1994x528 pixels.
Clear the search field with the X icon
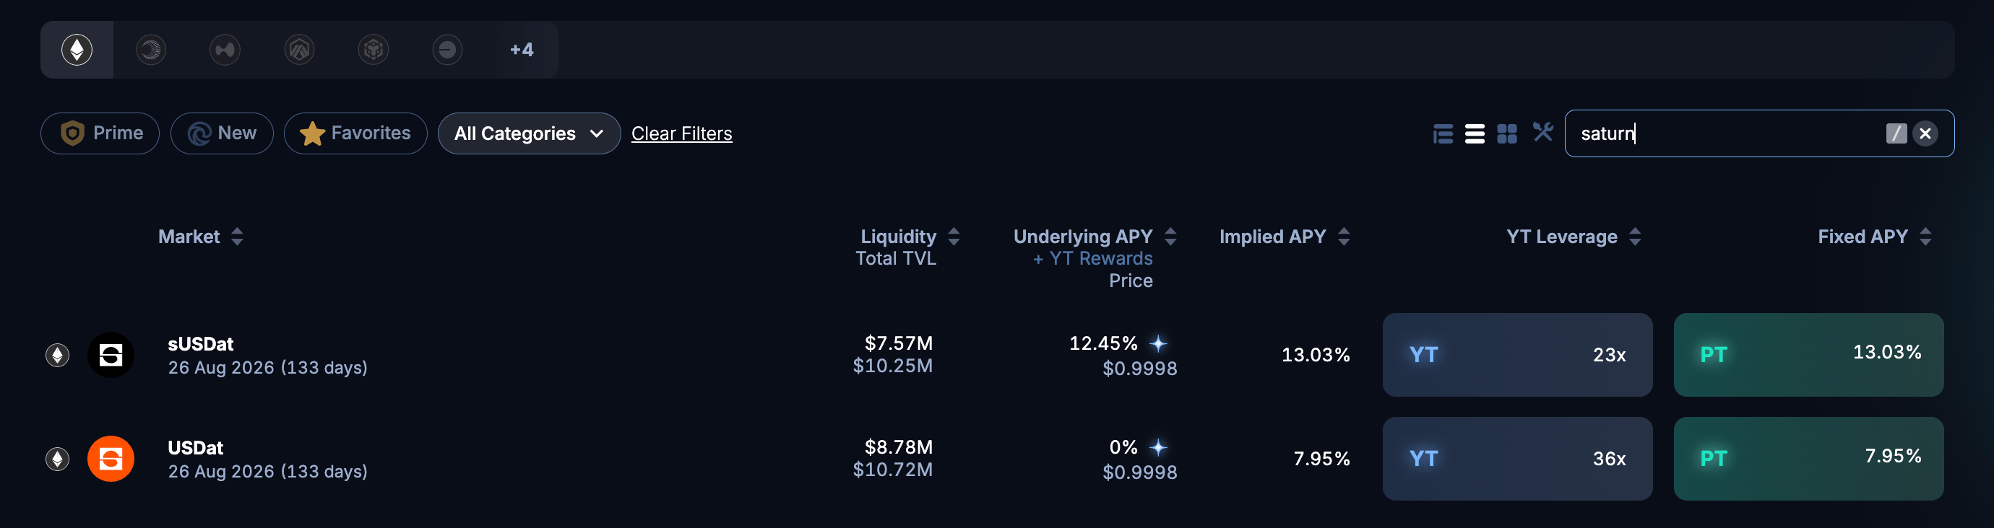(x=1925, y=133)
